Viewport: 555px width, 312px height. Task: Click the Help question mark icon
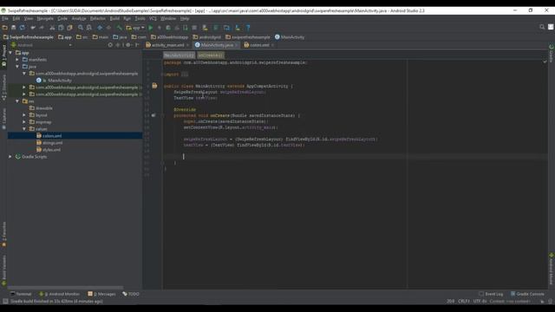click(x=248, y=28)
